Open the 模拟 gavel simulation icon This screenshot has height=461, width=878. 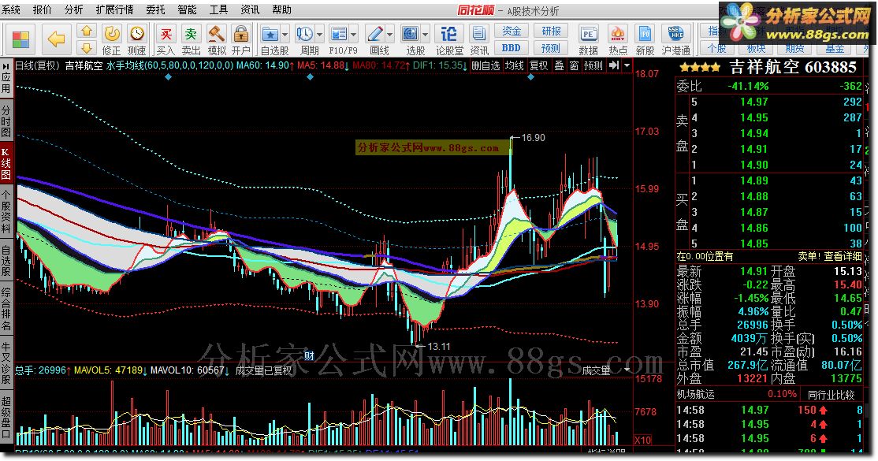(x=216, y=34)
